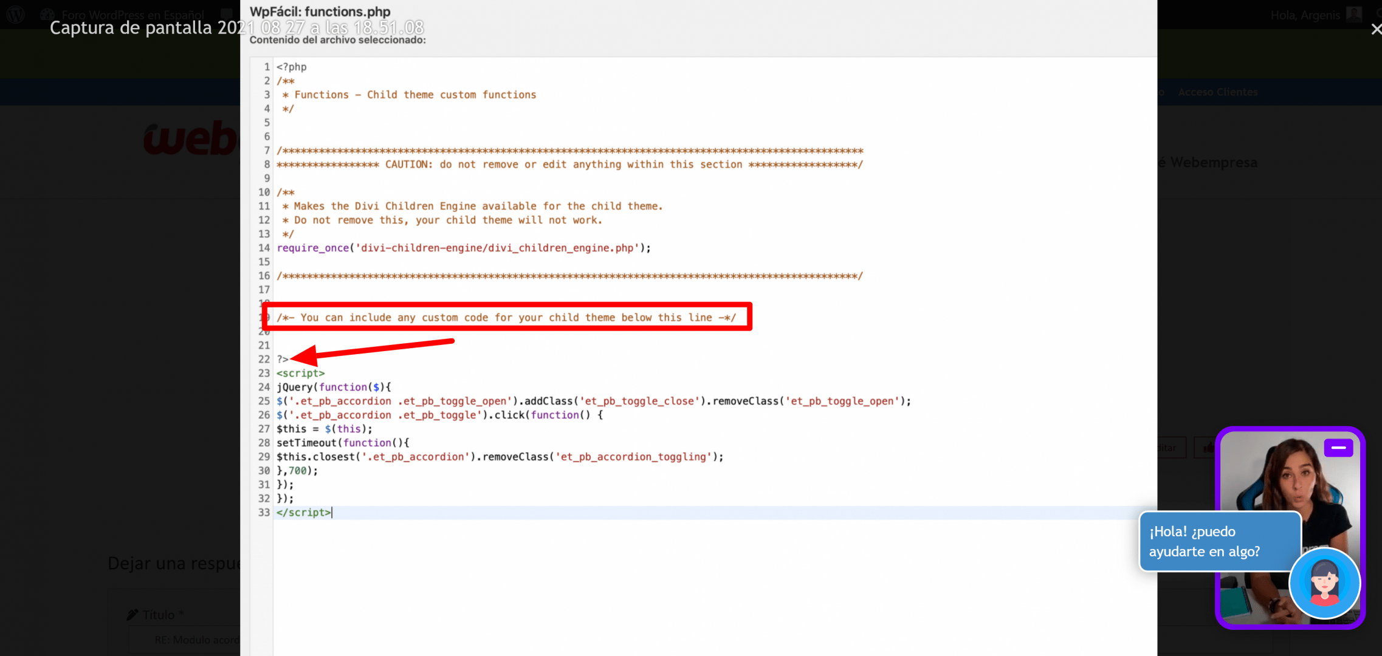
Task: Go to 'Acceso Clientes' in the navigation
Action: point(1217,92)
